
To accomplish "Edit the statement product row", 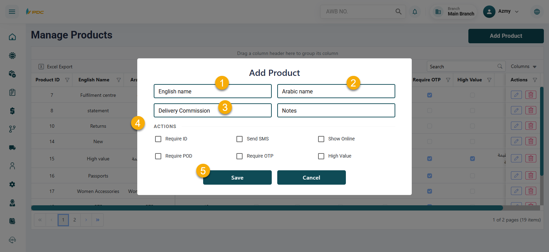I will coord(516,110).
